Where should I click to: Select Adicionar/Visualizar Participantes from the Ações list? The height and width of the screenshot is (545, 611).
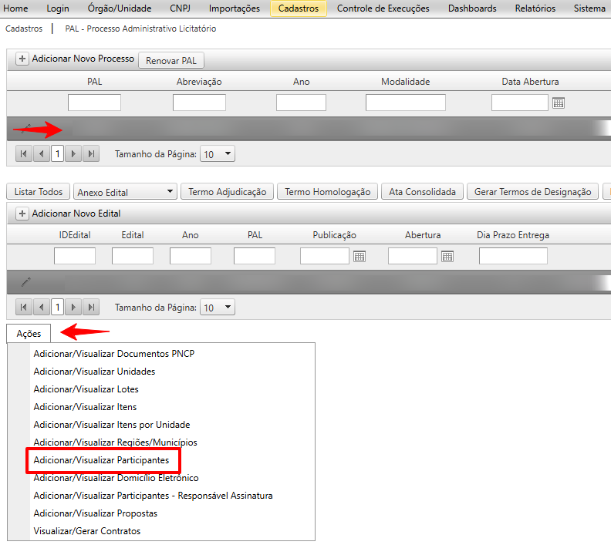click(101, 460)
